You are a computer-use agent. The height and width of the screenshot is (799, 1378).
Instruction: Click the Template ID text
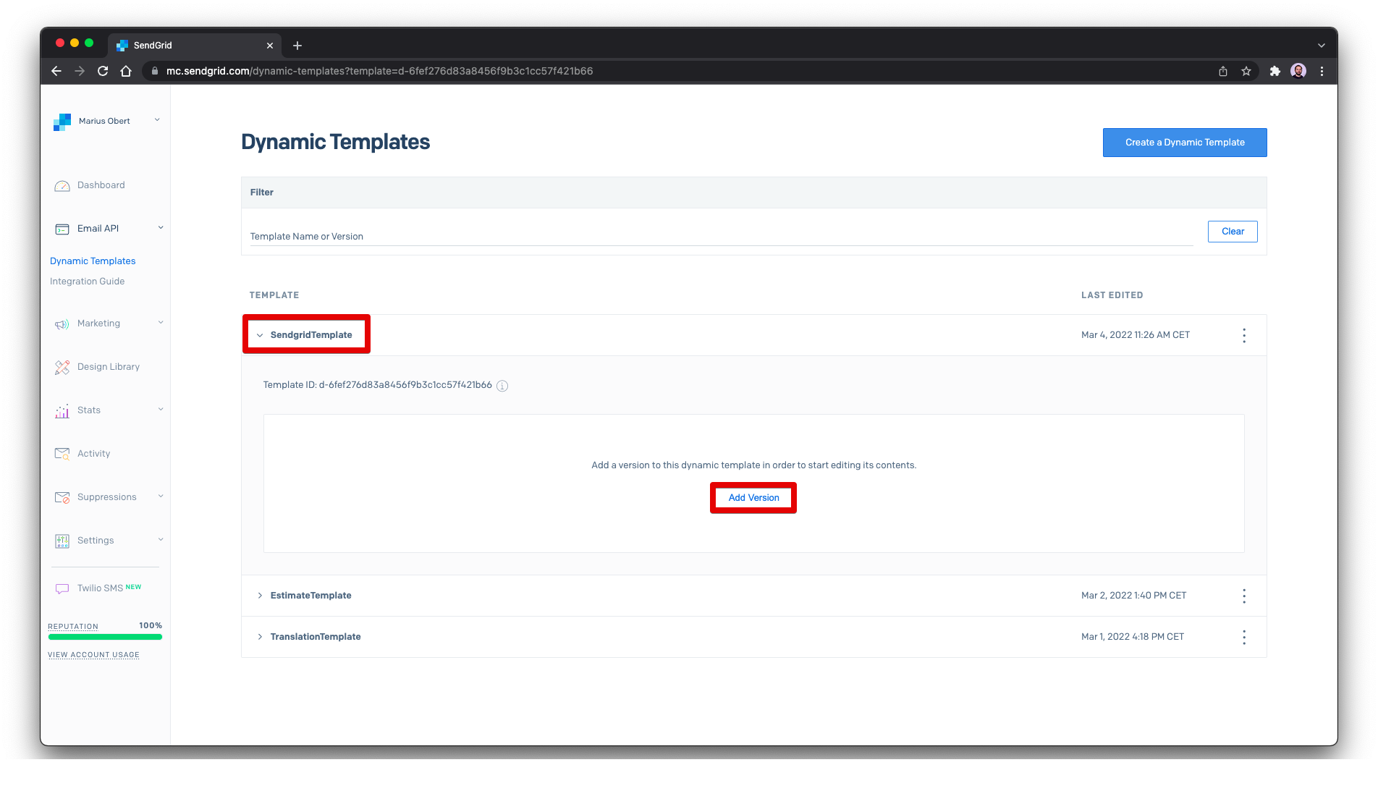tap(377, 385)
